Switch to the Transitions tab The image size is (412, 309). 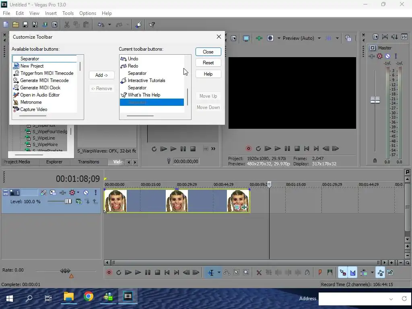[x=89, y=162]
